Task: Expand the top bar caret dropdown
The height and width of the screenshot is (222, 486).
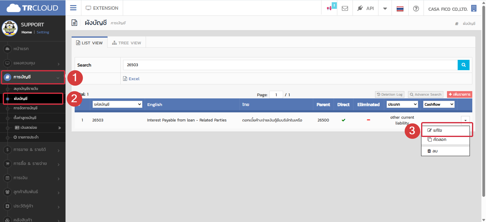Action: click(385, 9)
